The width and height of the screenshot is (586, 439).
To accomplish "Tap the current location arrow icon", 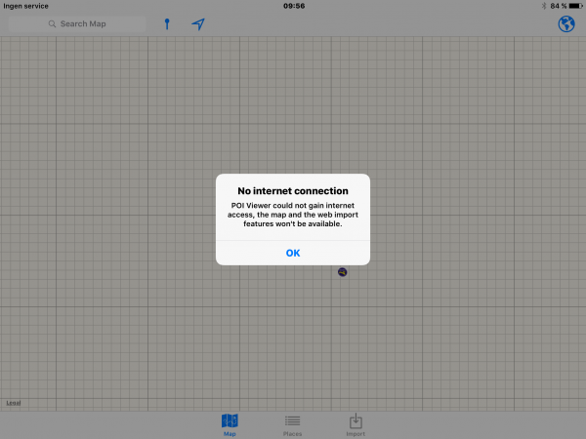I will coord(198,23).
